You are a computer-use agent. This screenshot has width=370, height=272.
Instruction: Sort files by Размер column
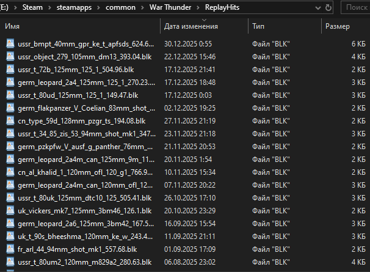[x=337, y=27]
